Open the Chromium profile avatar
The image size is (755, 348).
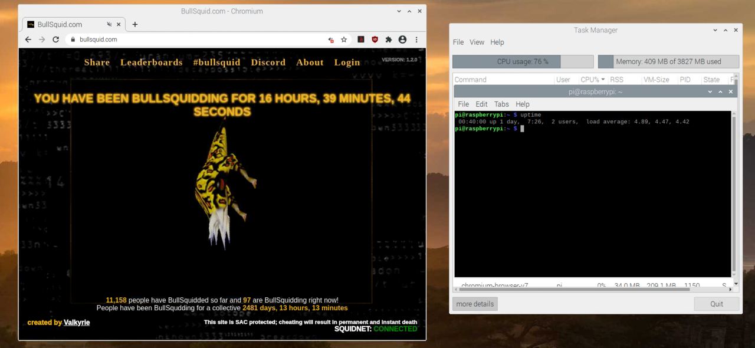coord(402,40)
